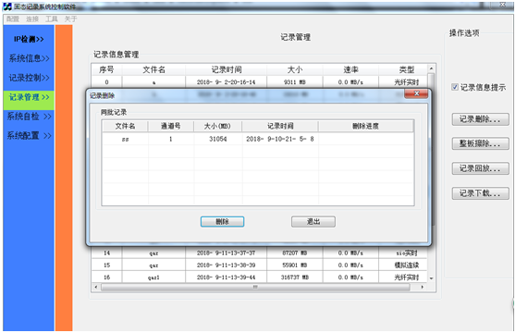Switch to 记录控制>> in the sidebar
Image resolution: width=516 pixels, height=333 pixels.
pyautogui.click(x=29, y=78)
